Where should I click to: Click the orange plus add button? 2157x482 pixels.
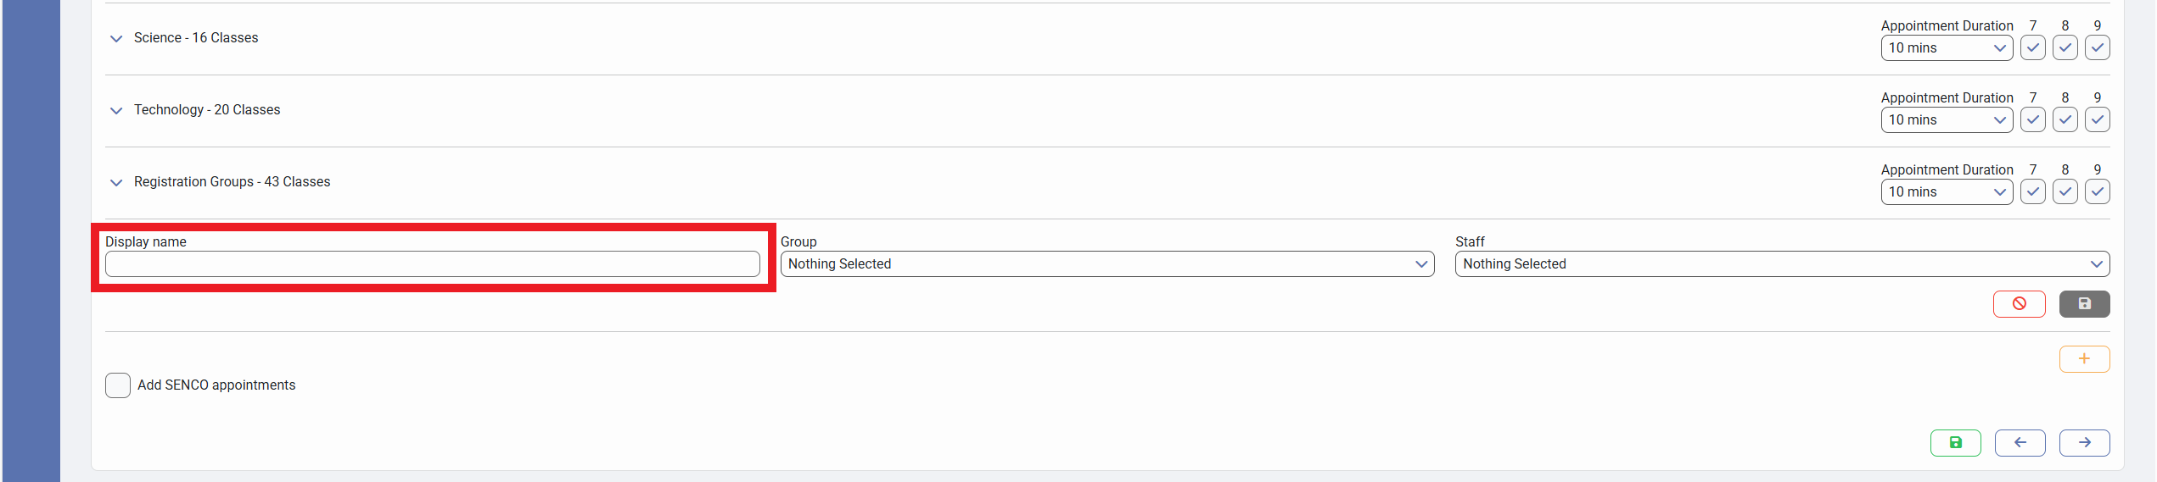click(2084, 359)
